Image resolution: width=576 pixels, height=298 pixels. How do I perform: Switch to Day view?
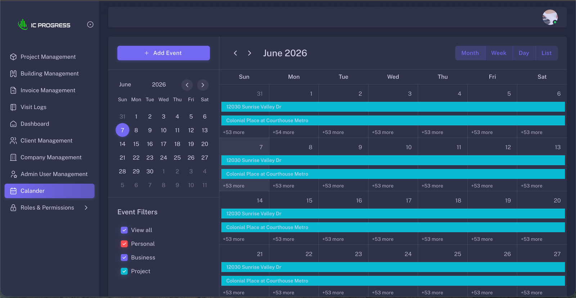point(524,53)
